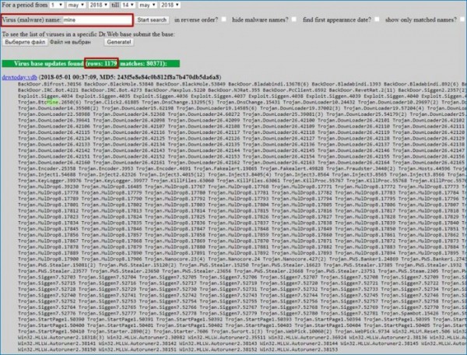Open the start month dropdown before 'till'

point(76,5)
